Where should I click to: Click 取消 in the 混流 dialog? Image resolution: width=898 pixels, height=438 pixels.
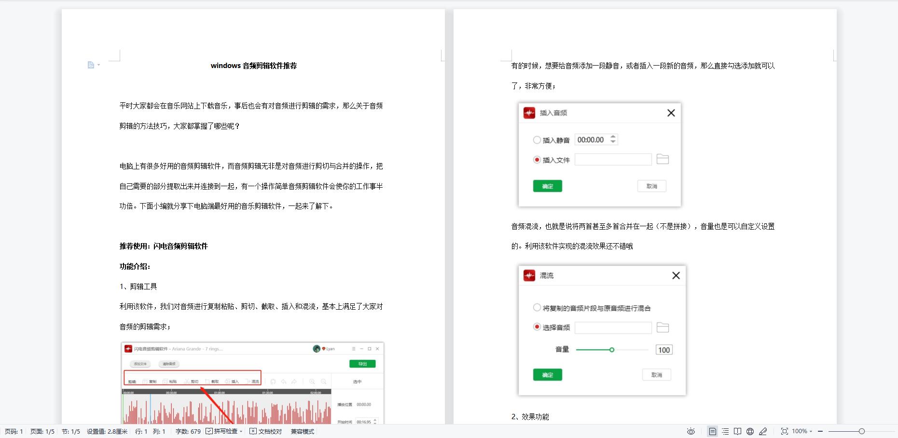pos(656,374)
